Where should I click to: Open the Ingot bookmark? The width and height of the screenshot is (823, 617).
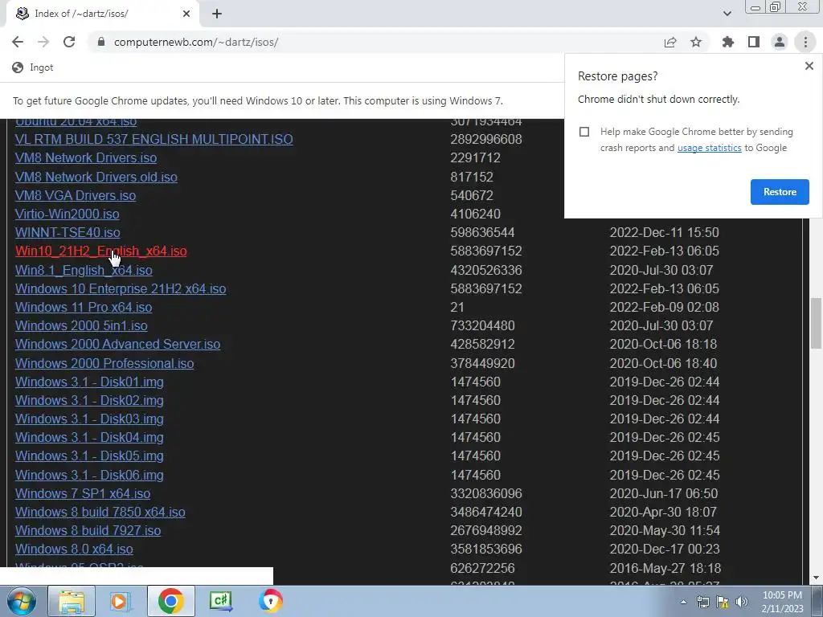tap(32, 67)
